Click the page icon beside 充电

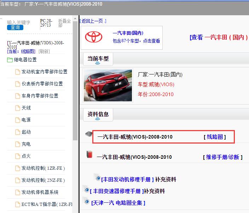(x=18, y=144)
